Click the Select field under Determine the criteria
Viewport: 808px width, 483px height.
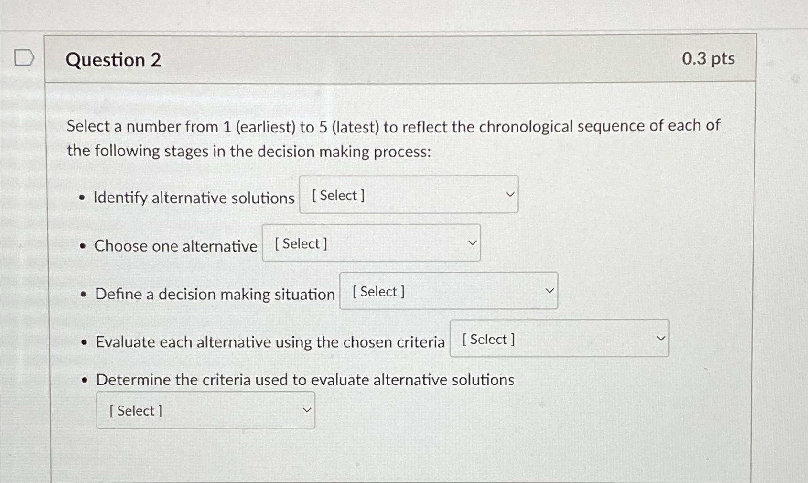point(205,410)
